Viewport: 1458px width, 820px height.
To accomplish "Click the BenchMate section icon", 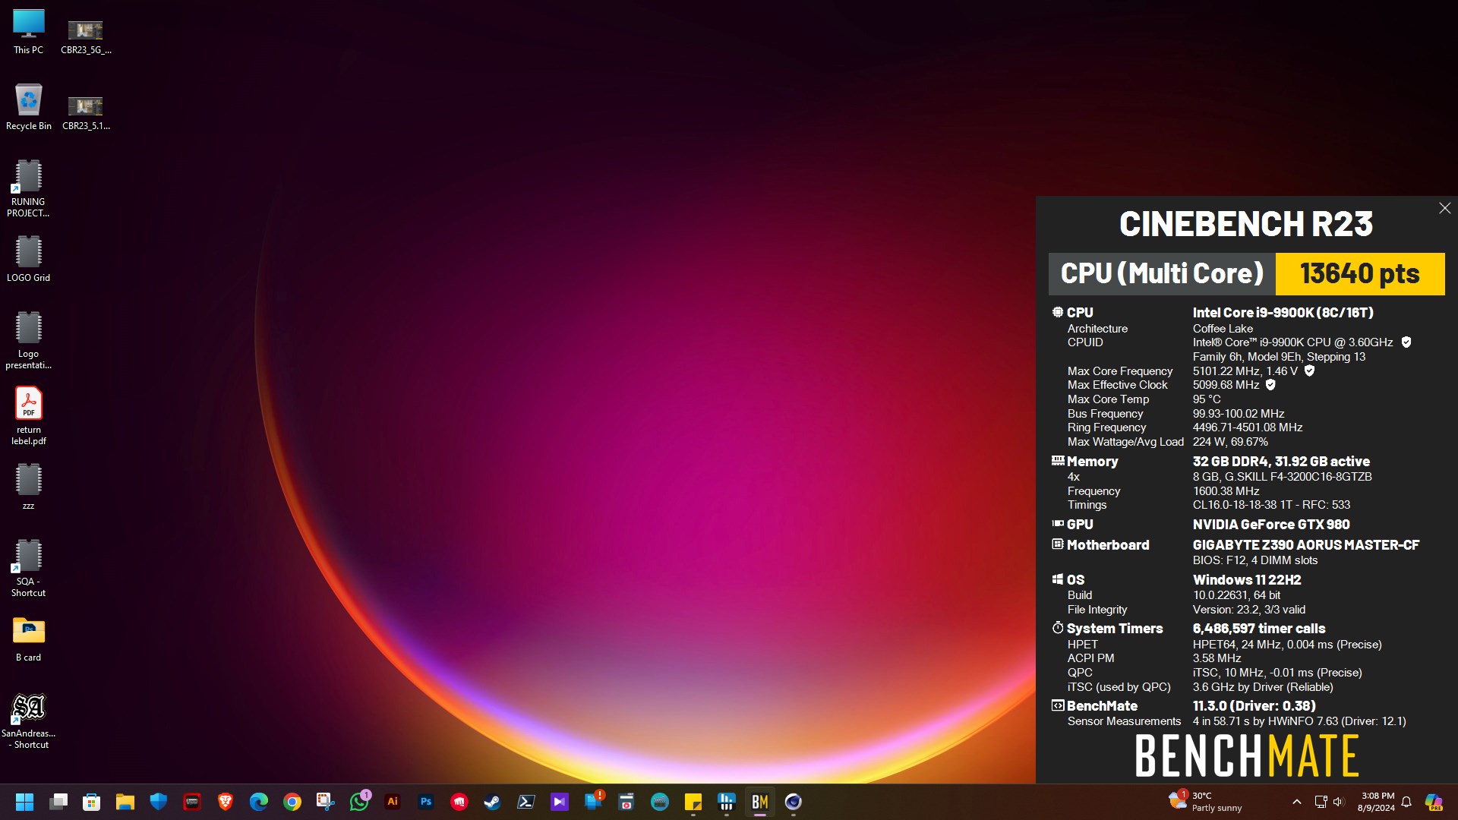I will tap(1058, 705).
